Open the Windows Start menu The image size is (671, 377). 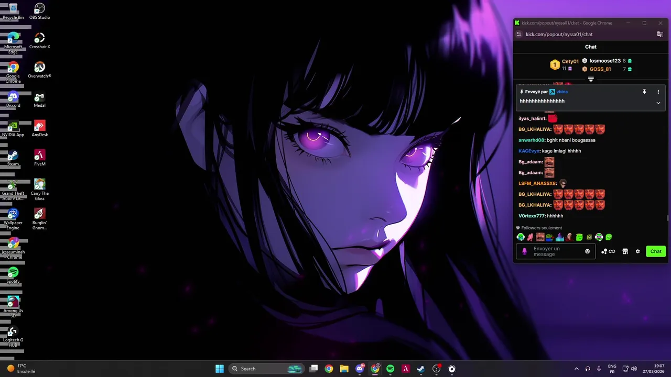(x=220, y=369)
